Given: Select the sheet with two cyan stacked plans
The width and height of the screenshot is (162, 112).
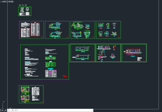Looking at the screenshot, I should tap(57, 30).
